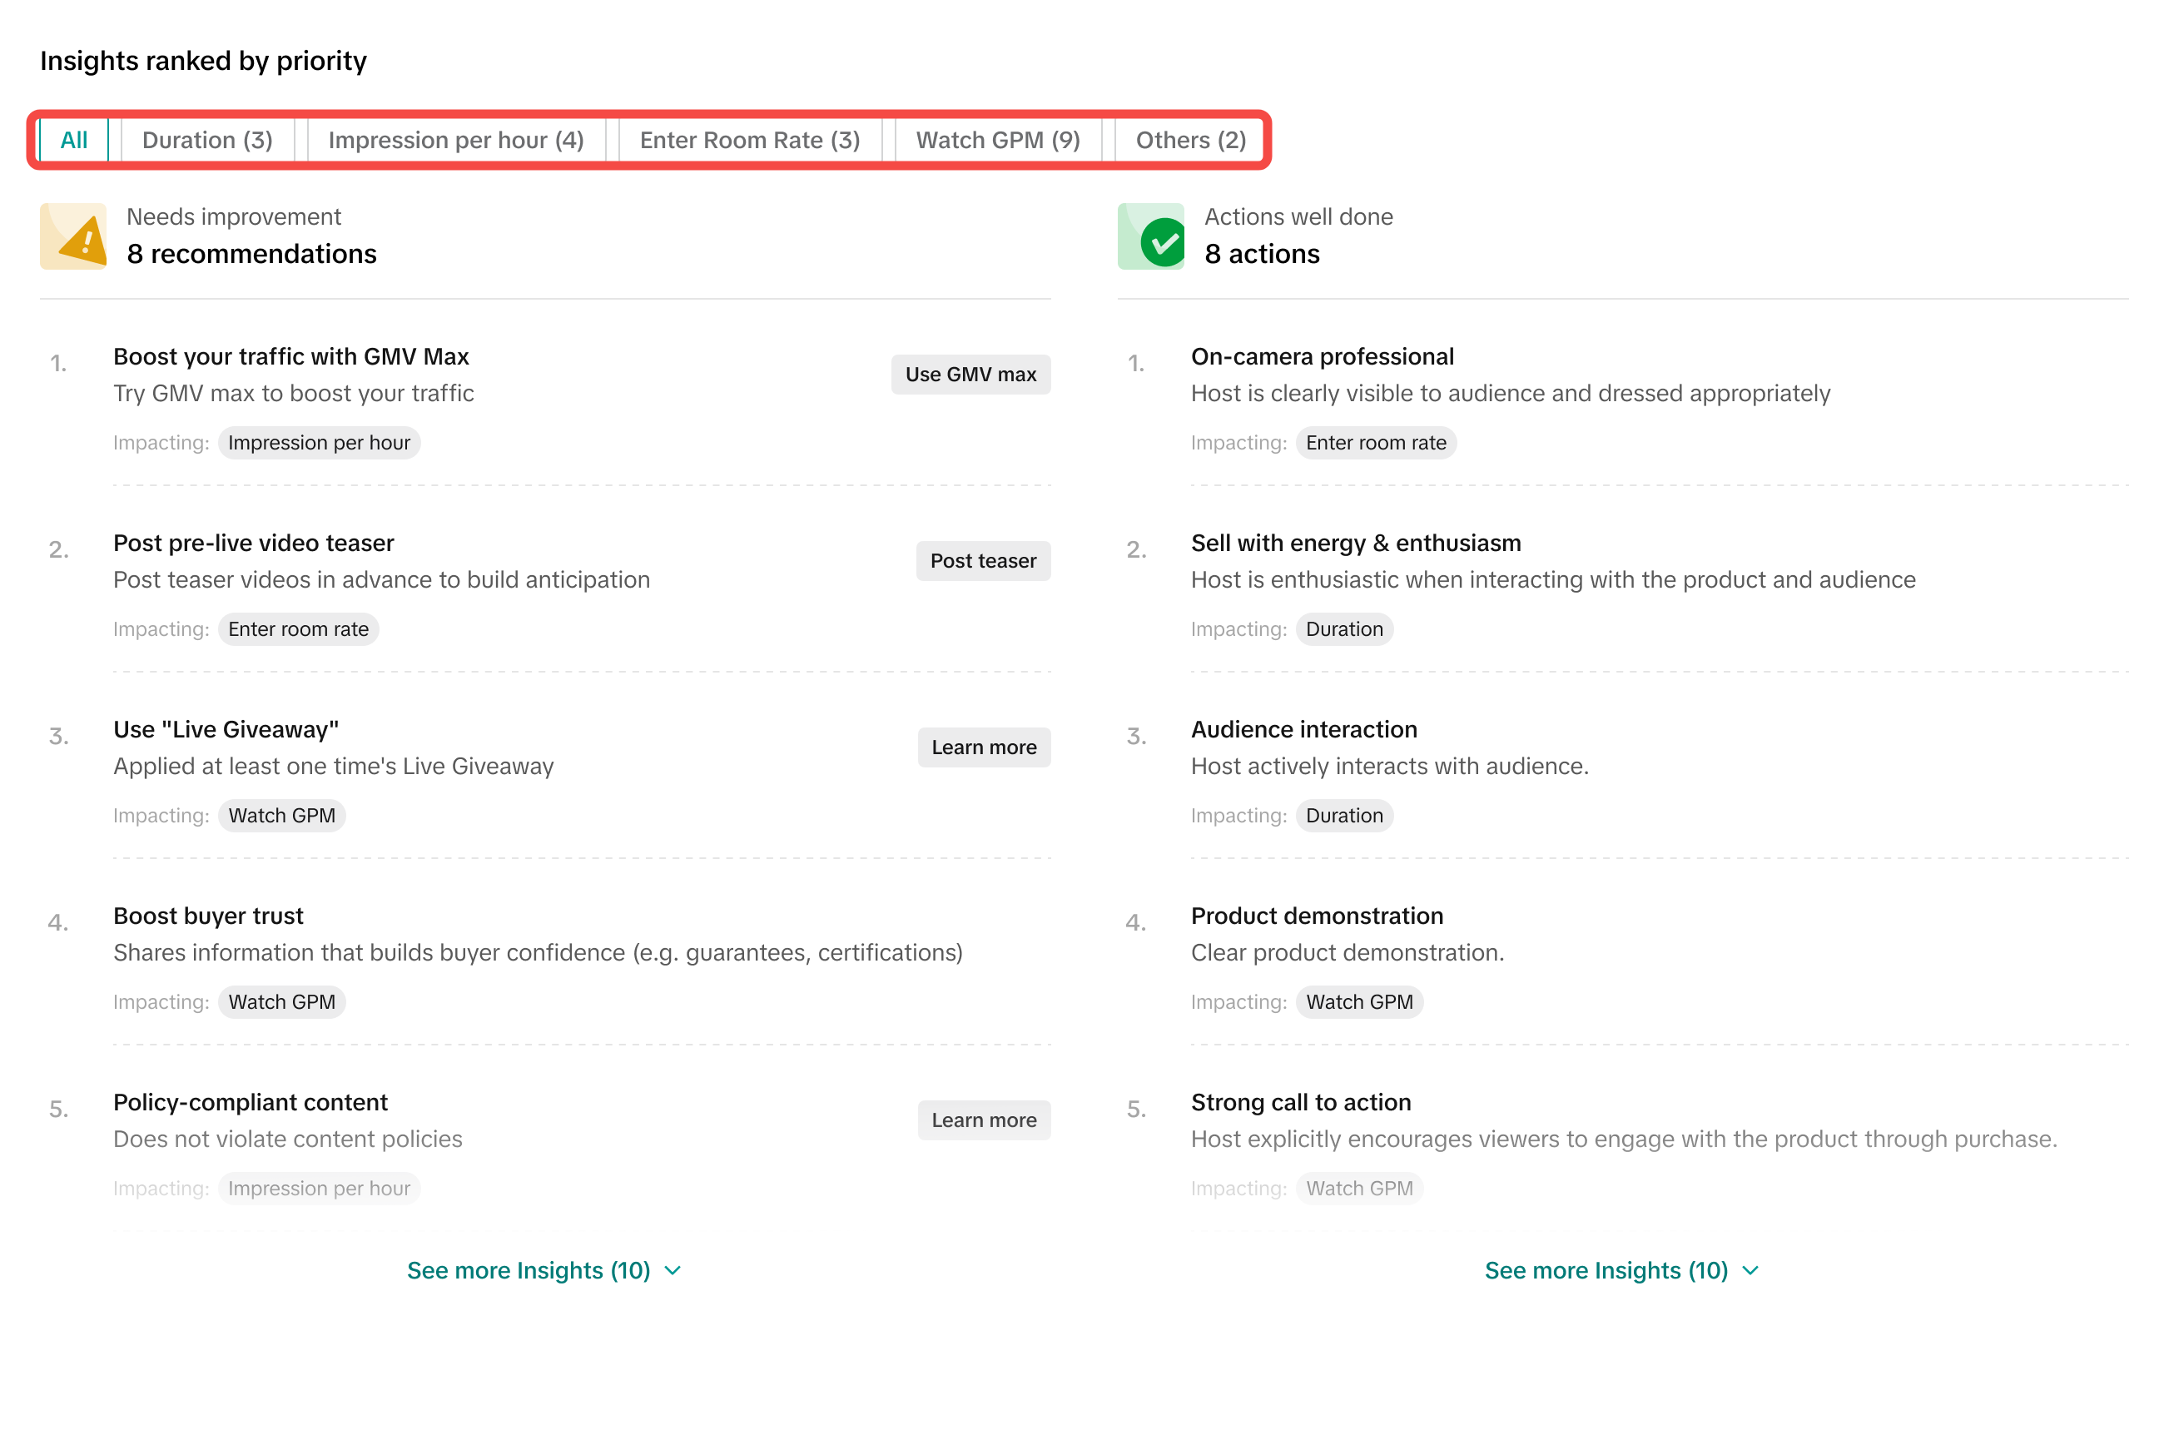Image resolution: width=2169 pixels, height=1435 pixels.
Task: Click the Actions well done checkmark icon
Action: pyautogui.click(x=1150, y=236)
